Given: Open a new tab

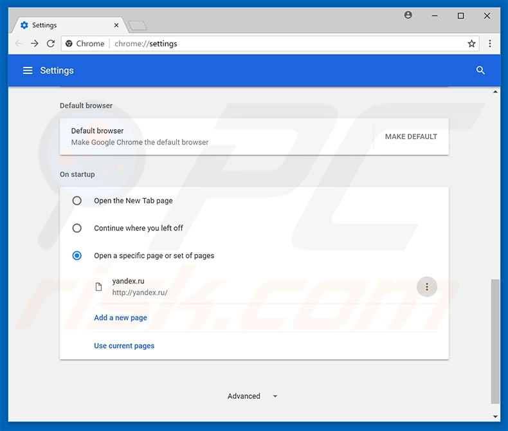Looking at the screenshot, I should pyautogui.click(x=138, y=25).
